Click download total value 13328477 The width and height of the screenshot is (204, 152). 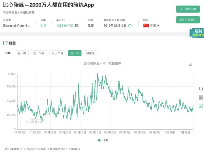74,149
